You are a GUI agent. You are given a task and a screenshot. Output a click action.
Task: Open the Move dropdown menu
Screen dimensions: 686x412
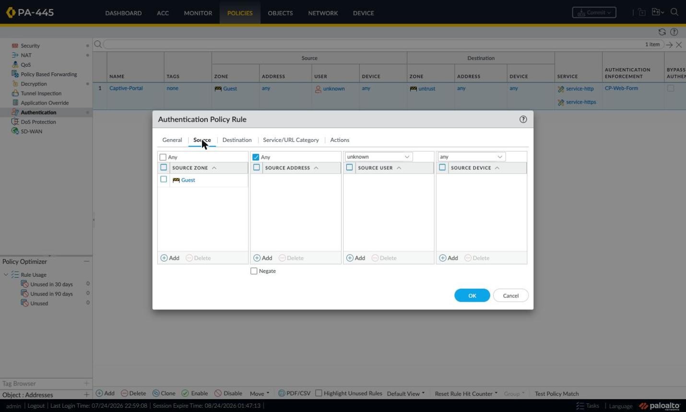[260, 394]
